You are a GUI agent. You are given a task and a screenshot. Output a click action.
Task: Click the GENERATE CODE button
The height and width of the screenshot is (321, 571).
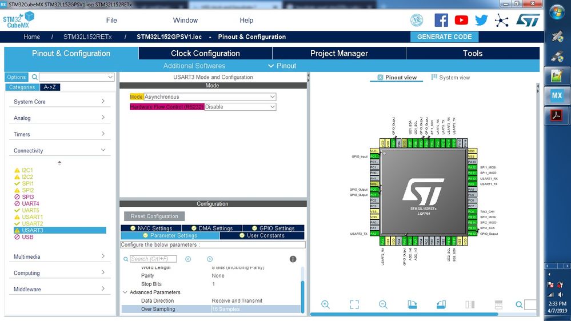[444, 37]
